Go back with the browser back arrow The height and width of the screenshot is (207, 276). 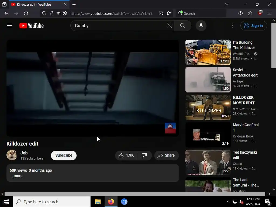click(x=6, y=13)
